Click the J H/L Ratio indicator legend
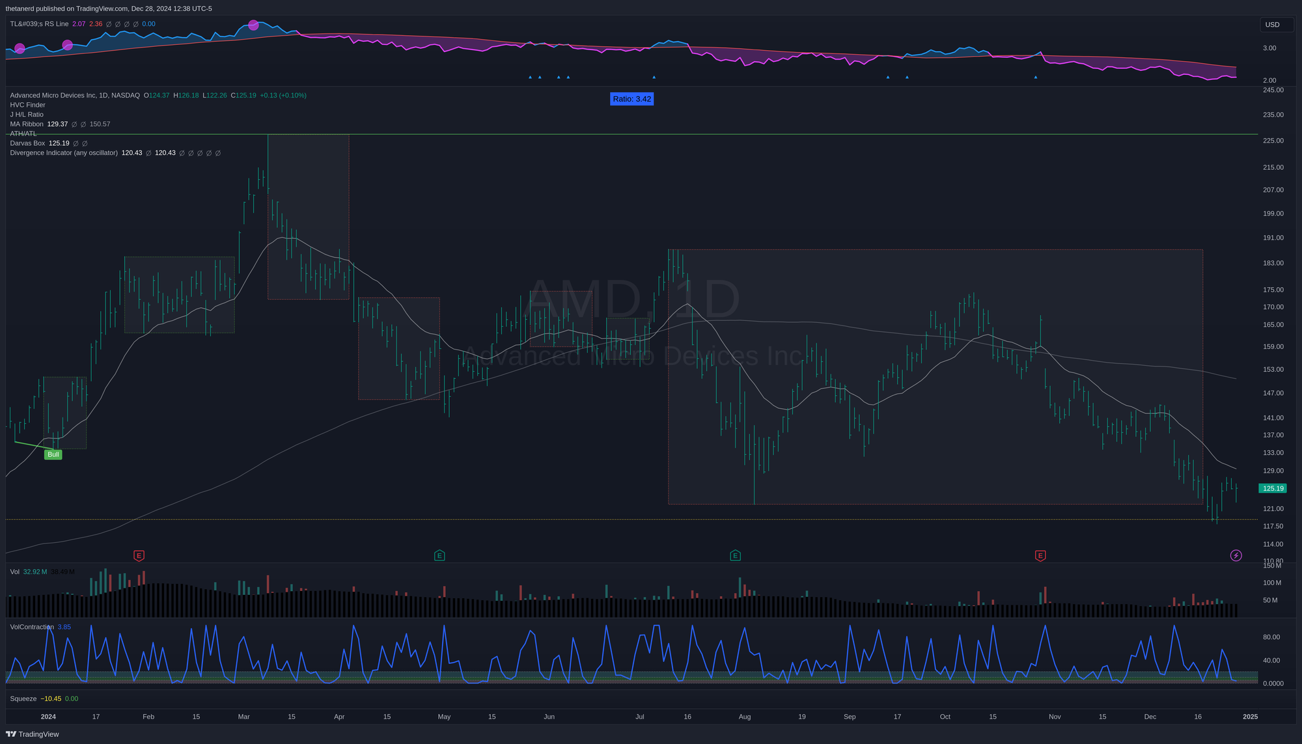This screenshot has height=744, width=1302. (x=27, y=115)
